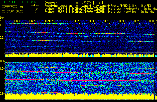
Task: Click the Rch axis label '1.0'
Action: pos(2,69)
